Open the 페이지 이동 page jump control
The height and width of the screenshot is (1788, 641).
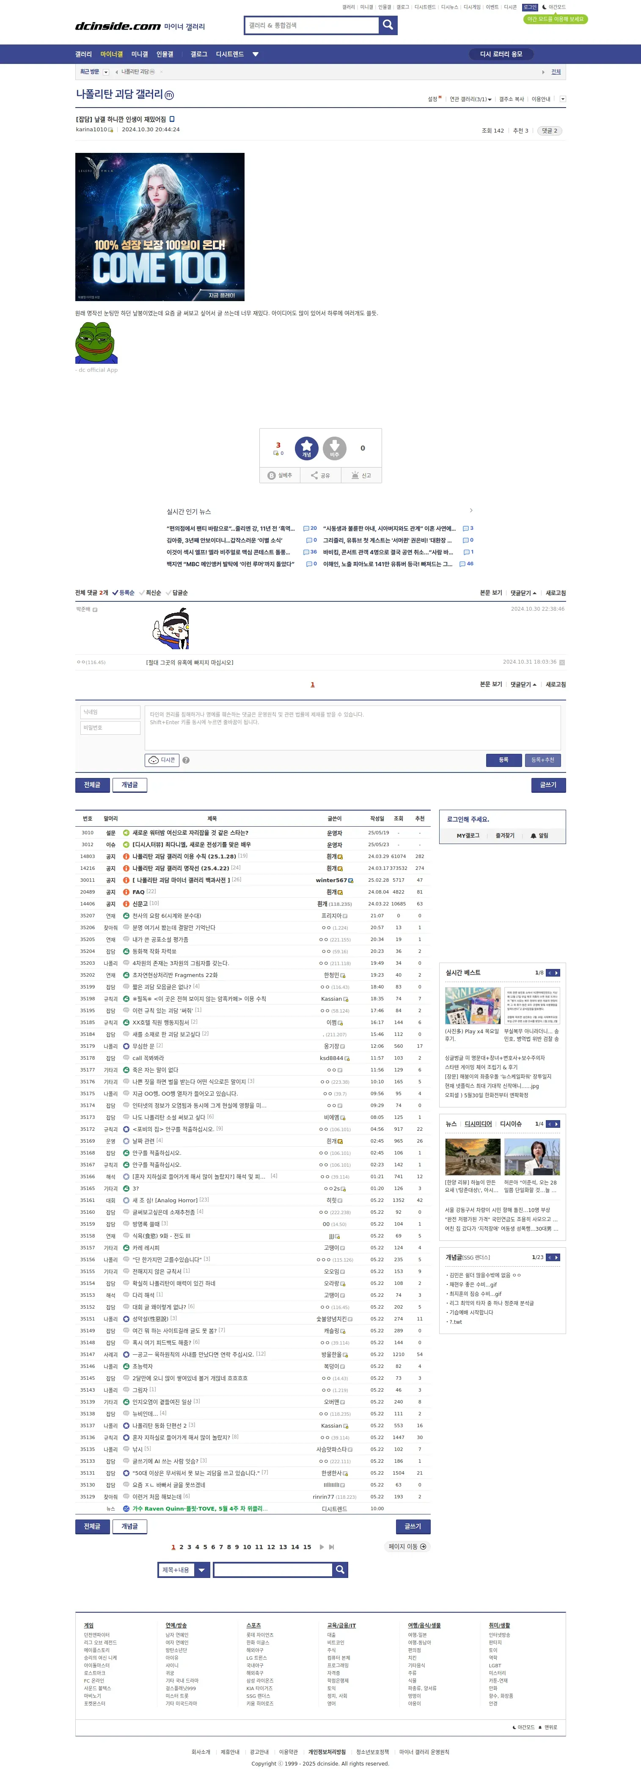tap(408, 1547)
